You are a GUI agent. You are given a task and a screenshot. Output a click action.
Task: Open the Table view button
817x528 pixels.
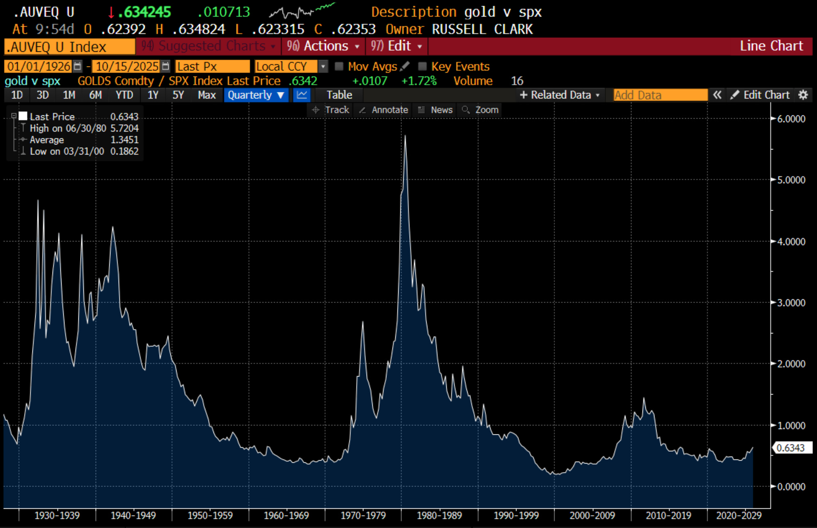click(x=339, y=95)
